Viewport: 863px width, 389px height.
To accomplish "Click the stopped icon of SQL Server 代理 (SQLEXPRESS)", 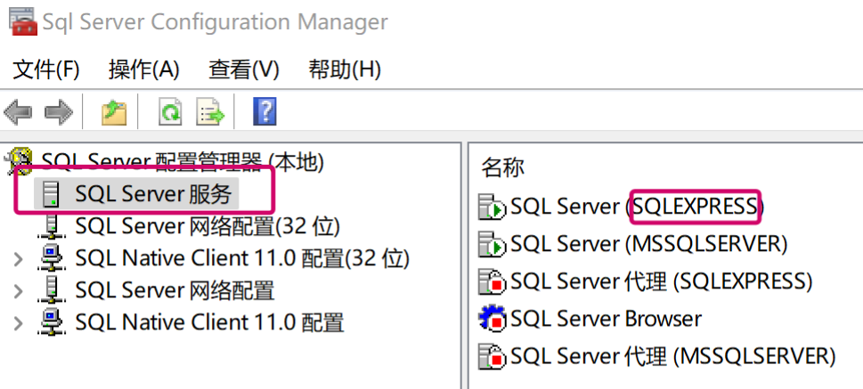I will pyautogui.click(x=492, y=281).
